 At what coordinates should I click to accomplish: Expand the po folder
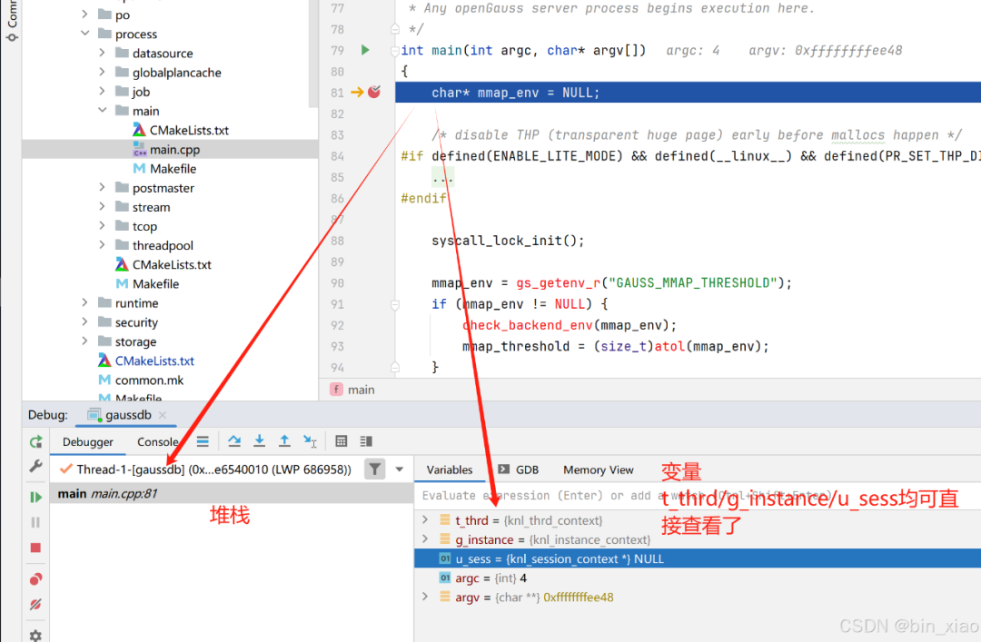[85, 14]
